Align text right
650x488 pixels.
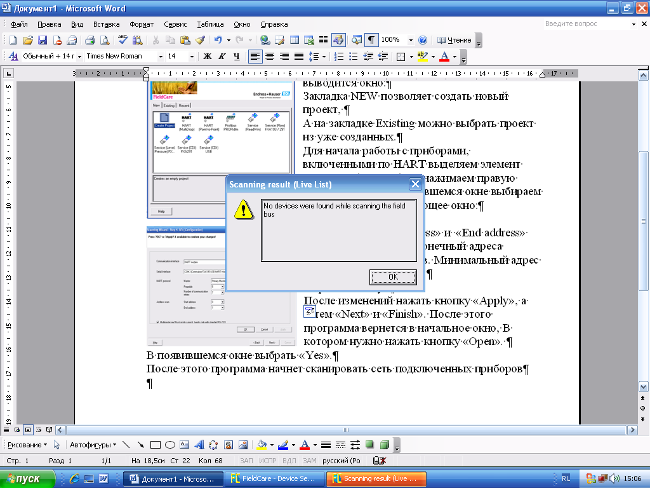[284, 56]
